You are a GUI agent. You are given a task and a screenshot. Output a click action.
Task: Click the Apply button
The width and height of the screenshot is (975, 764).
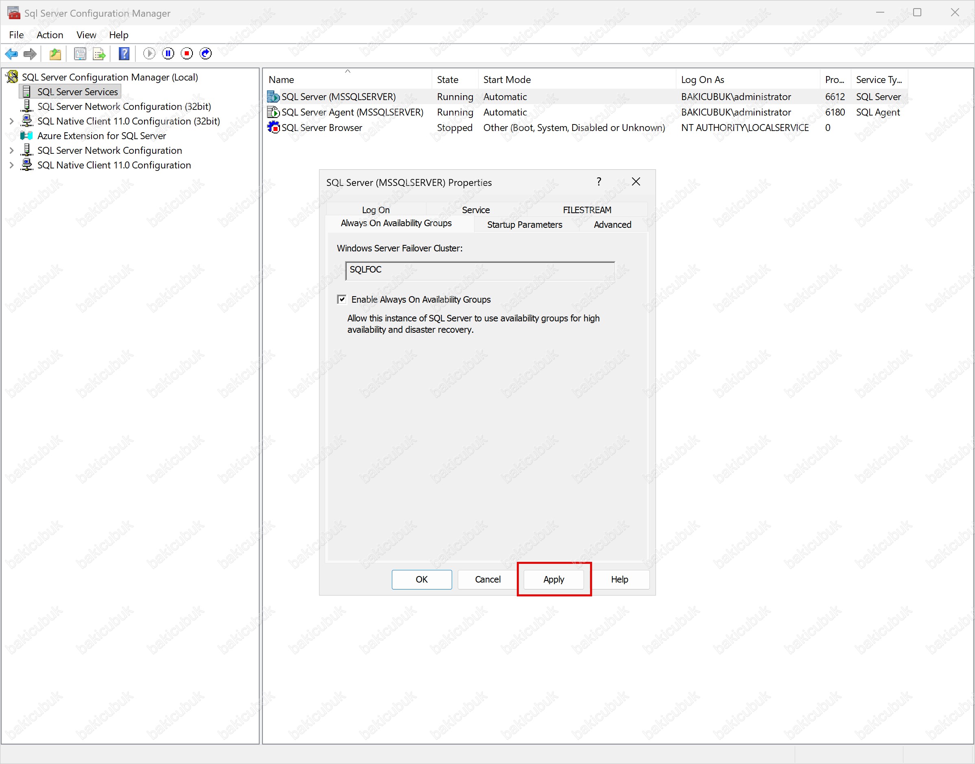[x=553, y=579]
